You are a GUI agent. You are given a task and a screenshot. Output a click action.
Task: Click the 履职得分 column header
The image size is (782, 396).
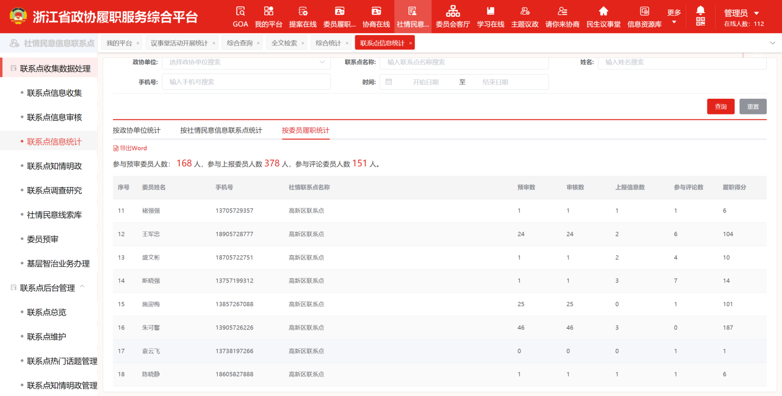734,187
